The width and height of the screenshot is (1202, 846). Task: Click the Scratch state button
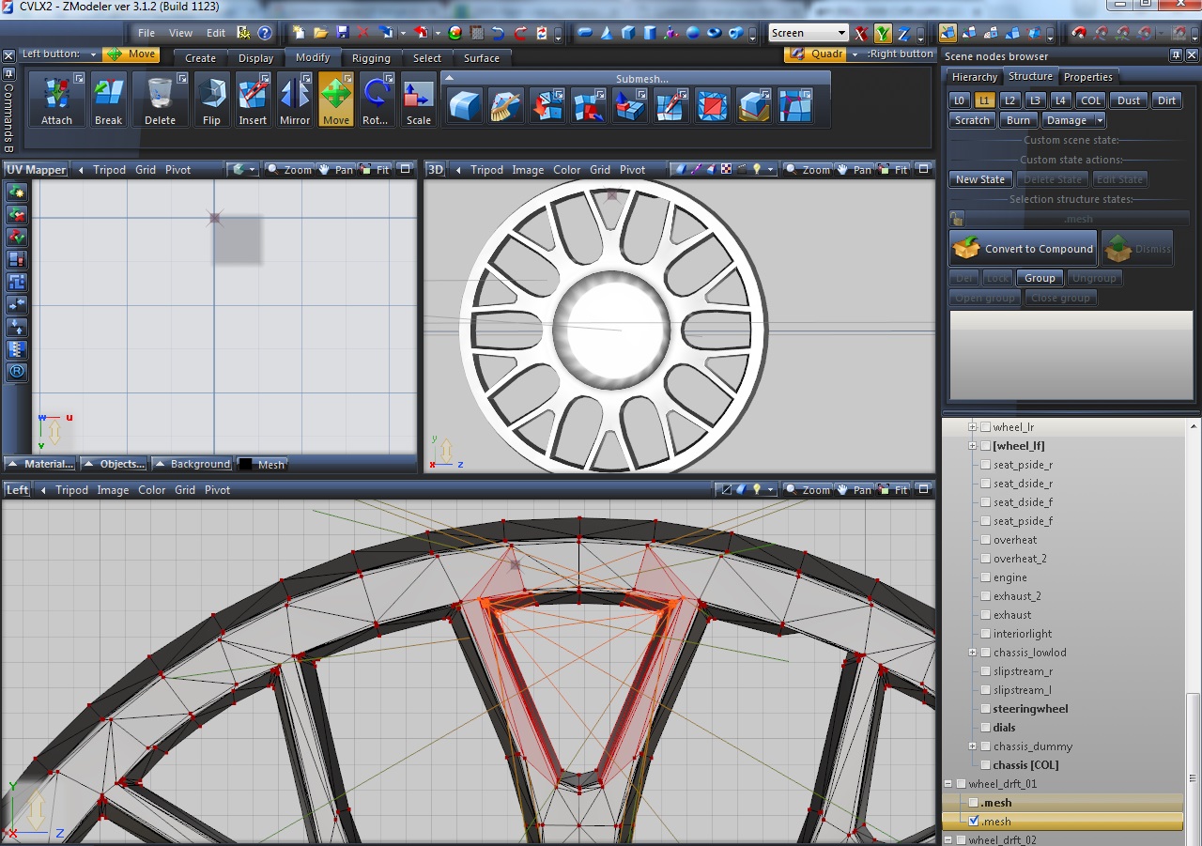point(972,120)
